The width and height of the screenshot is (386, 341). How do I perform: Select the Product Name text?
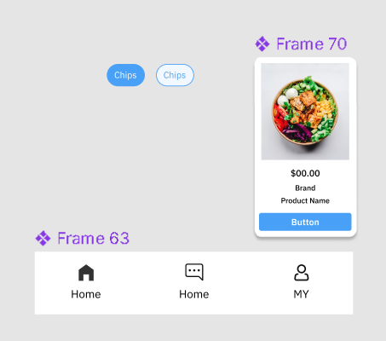click(305, 201)
